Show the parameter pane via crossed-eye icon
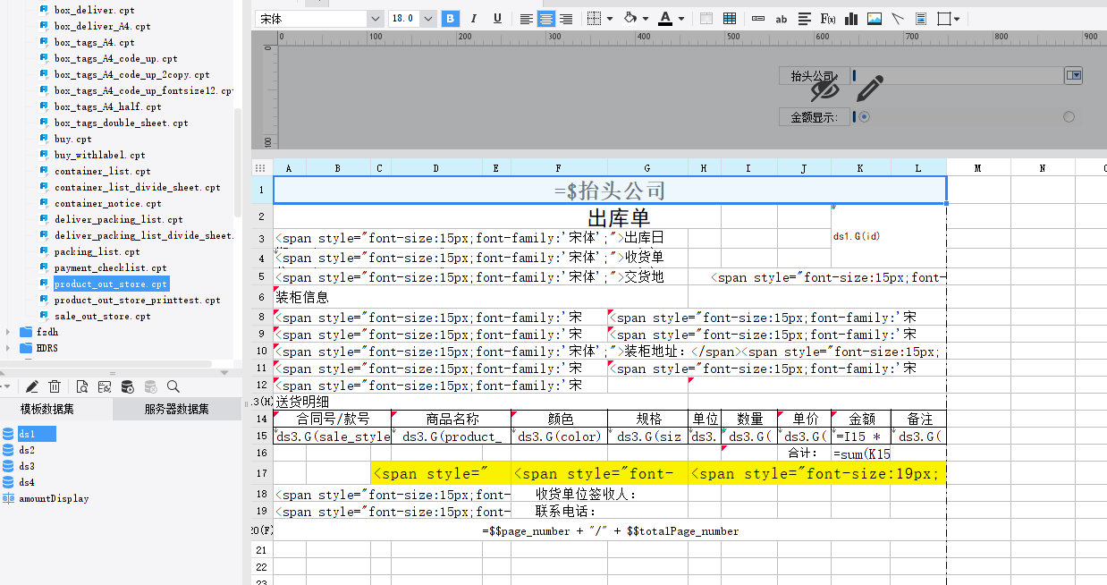The height and width of the screenshot is (585, 1107). (x=825, y=89)
